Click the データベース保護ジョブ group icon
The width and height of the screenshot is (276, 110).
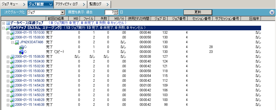click(x=8, y=23)
